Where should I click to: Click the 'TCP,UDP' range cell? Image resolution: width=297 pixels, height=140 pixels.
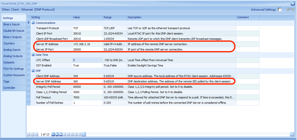click(x=114, y=28)
